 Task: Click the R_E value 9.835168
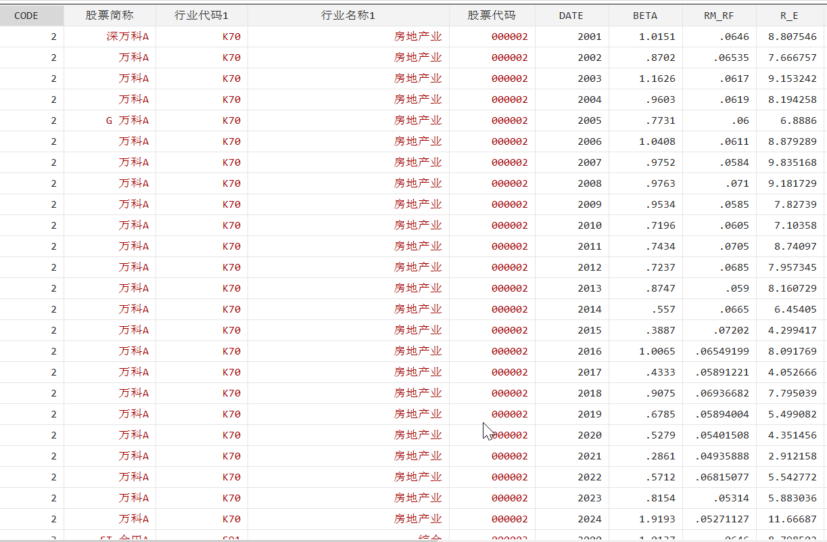point(789,162)
